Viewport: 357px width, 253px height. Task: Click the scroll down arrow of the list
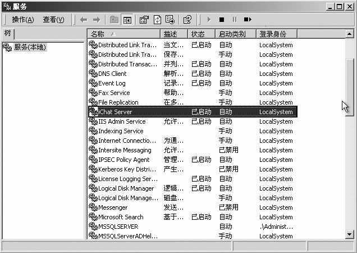350,234
